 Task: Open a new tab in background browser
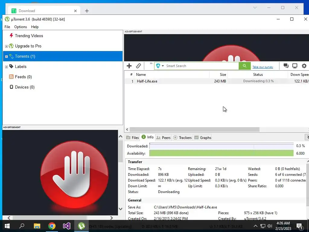(87, 11)
